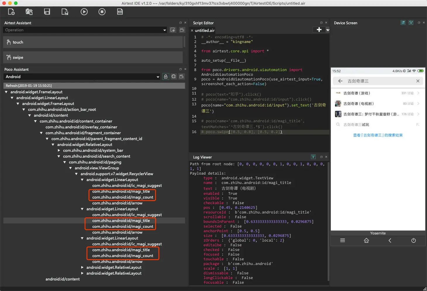Viewport: 427px width, 291px height.
Task: Collapse com.zhihu.android:id/search_content node
Action: point(59,156)
